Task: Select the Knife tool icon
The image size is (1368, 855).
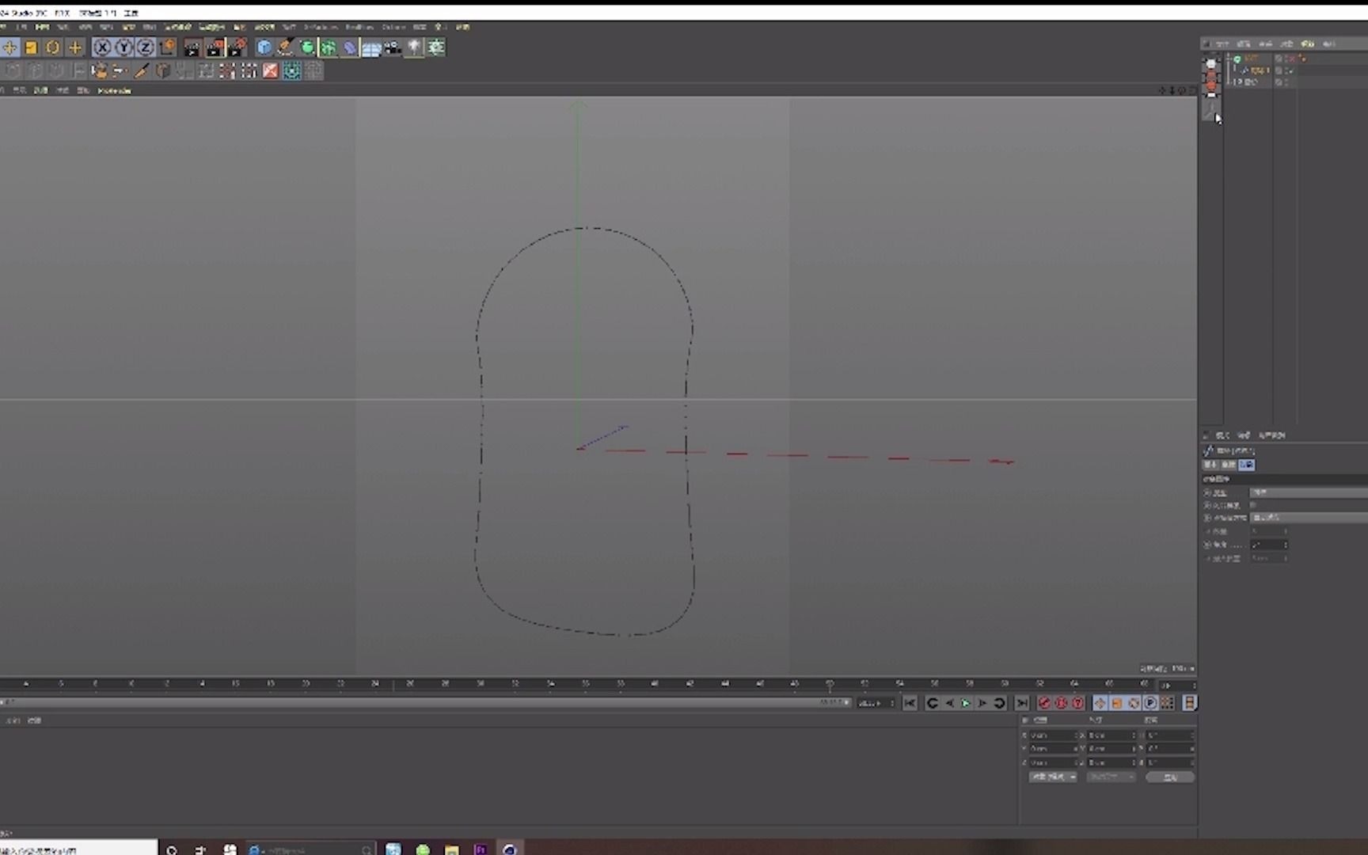Action: pos(142,71)
